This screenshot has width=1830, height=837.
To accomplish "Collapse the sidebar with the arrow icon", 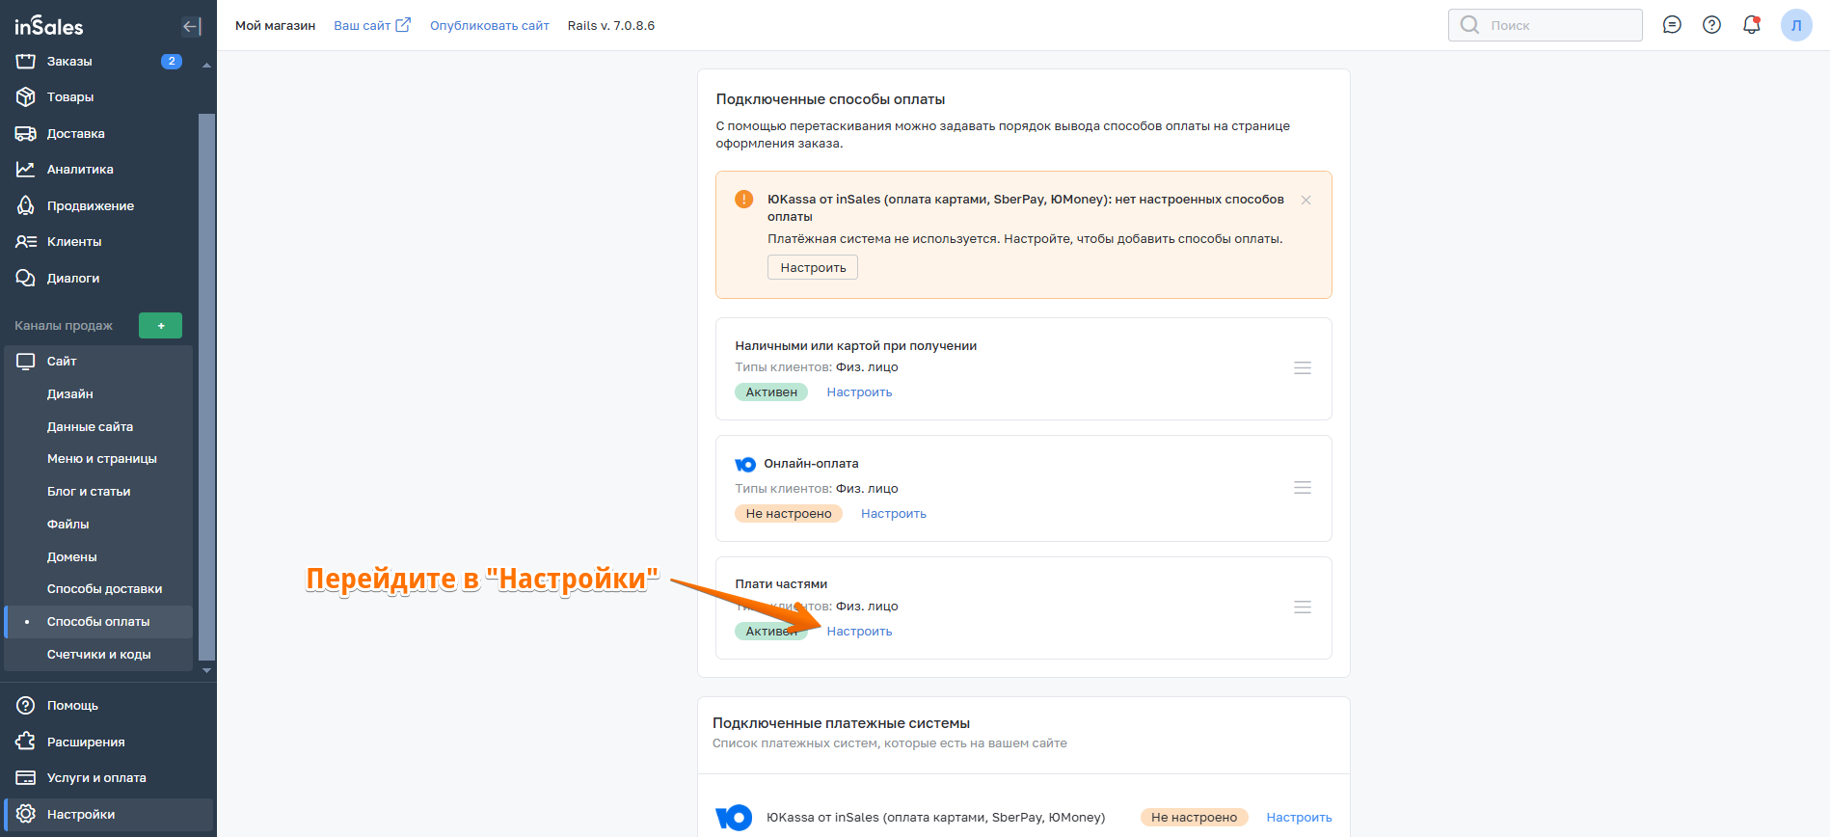I will click(x=191, y=26).
